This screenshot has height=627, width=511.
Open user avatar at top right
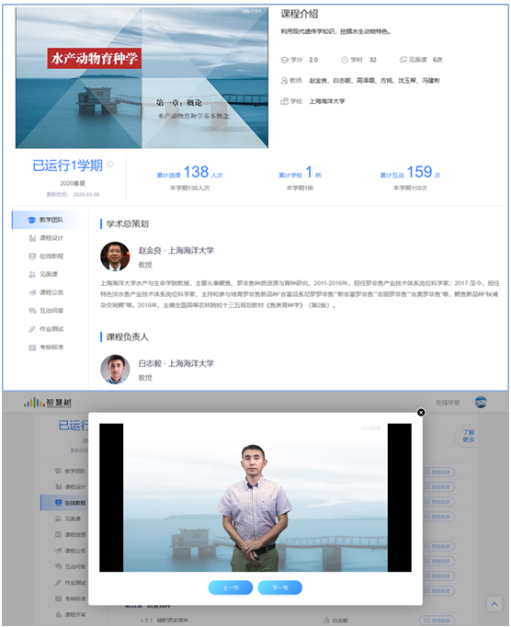(481, 403)
